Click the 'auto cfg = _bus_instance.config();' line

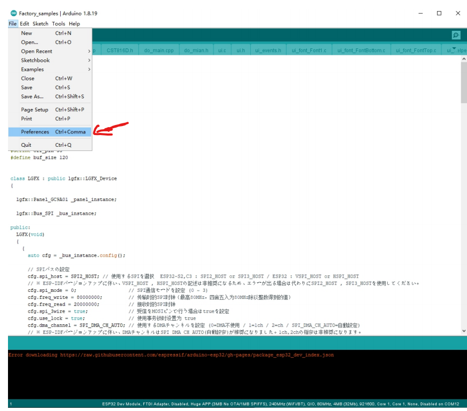pos(77,255)
